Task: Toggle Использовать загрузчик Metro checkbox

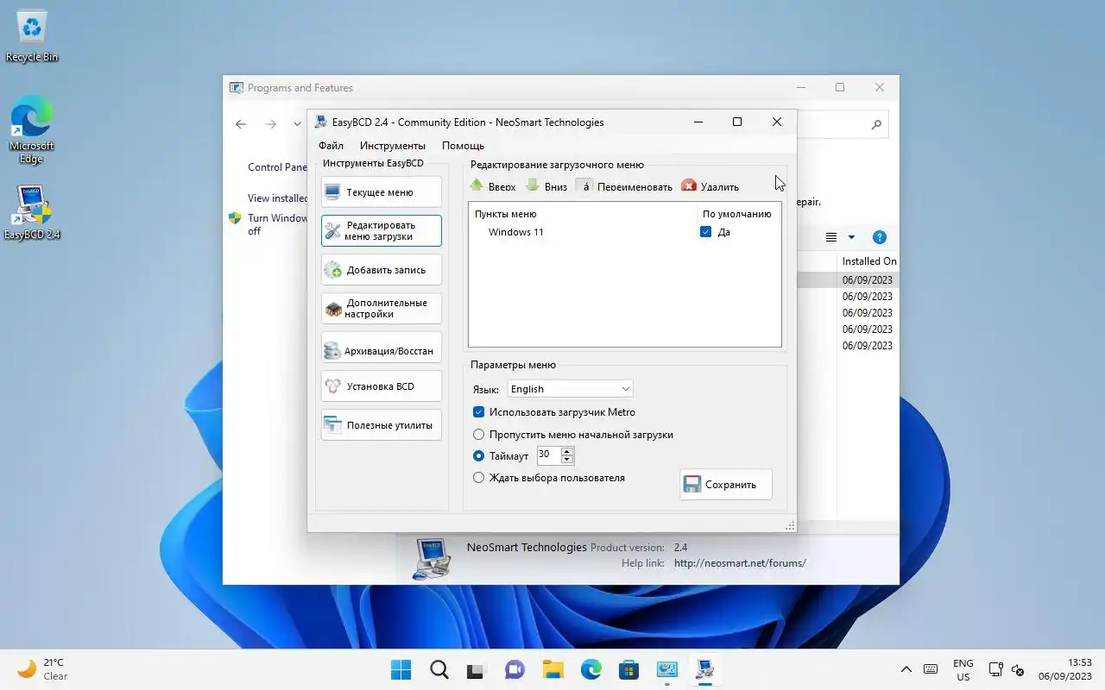Action: click(x=479, y=412)
